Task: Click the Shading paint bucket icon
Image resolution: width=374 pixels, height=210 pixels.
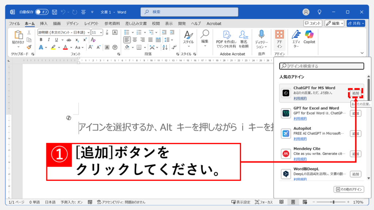Action: tap(127, 47)
